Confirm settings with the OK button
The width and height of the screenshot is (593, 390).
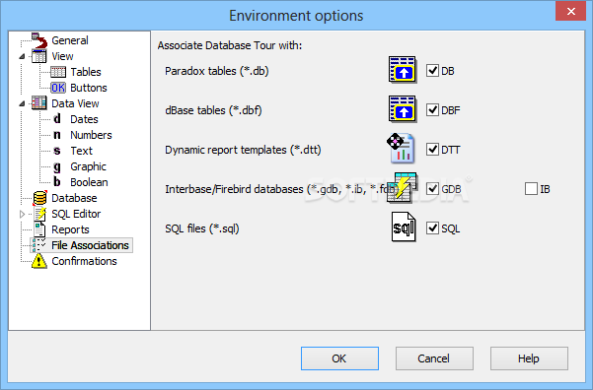339,358
